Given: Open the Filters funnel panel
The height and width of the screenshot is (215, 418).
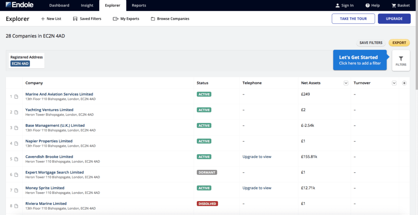Looking at the screenshot, I should click(400, 61).
